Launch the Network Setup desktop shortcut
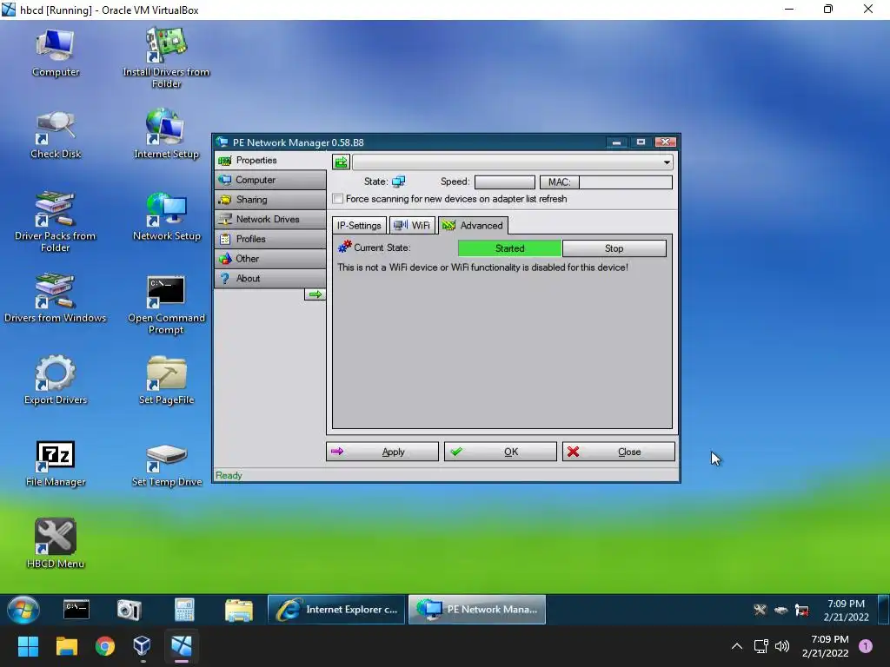 point(166,218)
